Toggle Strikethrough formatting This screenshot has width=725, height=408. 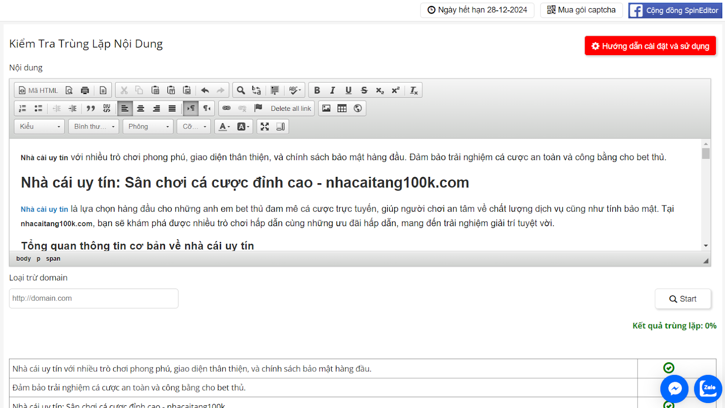[x=364, y=90]
